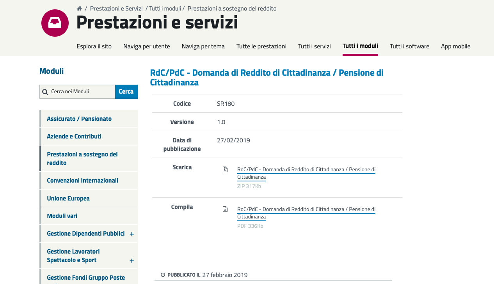
Task: Open Naviga per utente menu
Action: (x=147, y=46)
